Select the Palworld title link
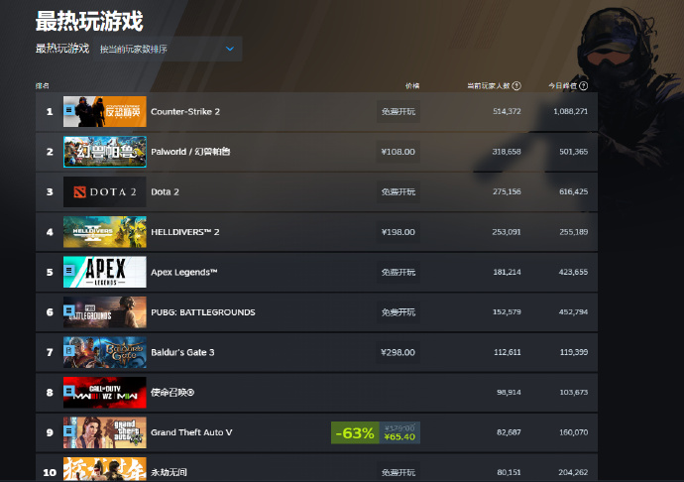 coord(190,152)
